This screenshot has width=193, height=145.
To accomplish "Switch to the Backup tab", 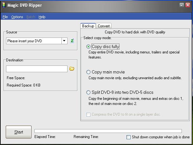I will pyautogui.click(x=88, y=26).
